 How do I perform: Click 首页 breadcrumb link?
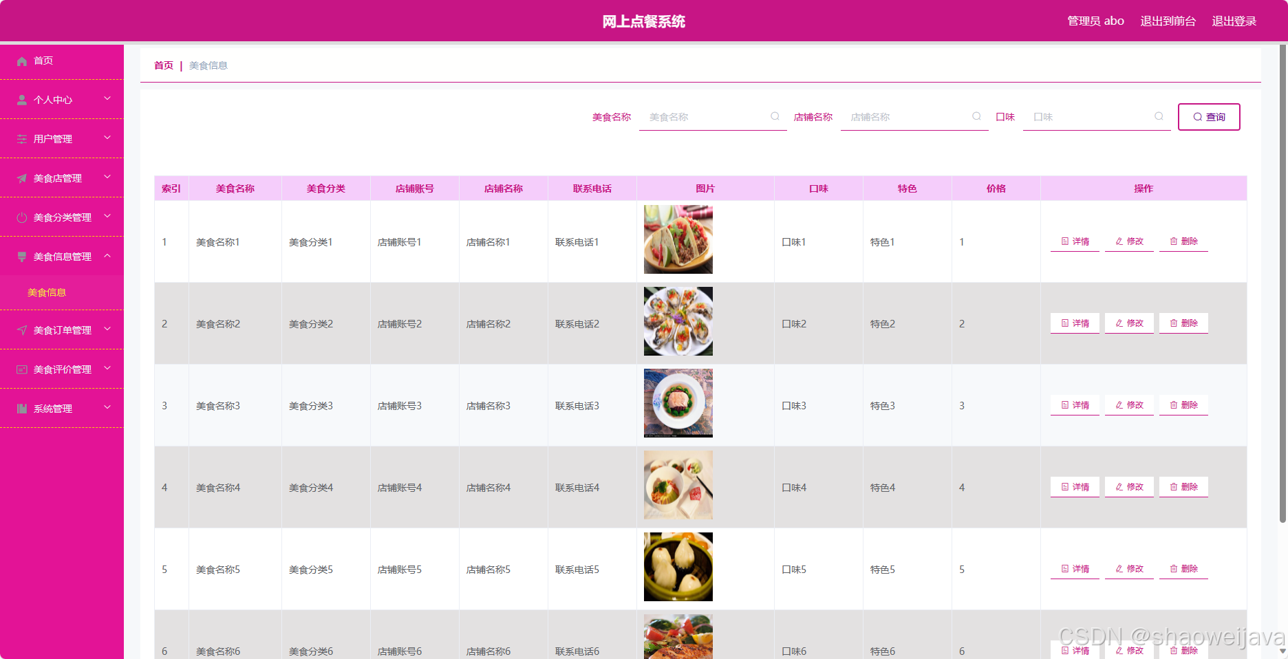click(164, 65)
